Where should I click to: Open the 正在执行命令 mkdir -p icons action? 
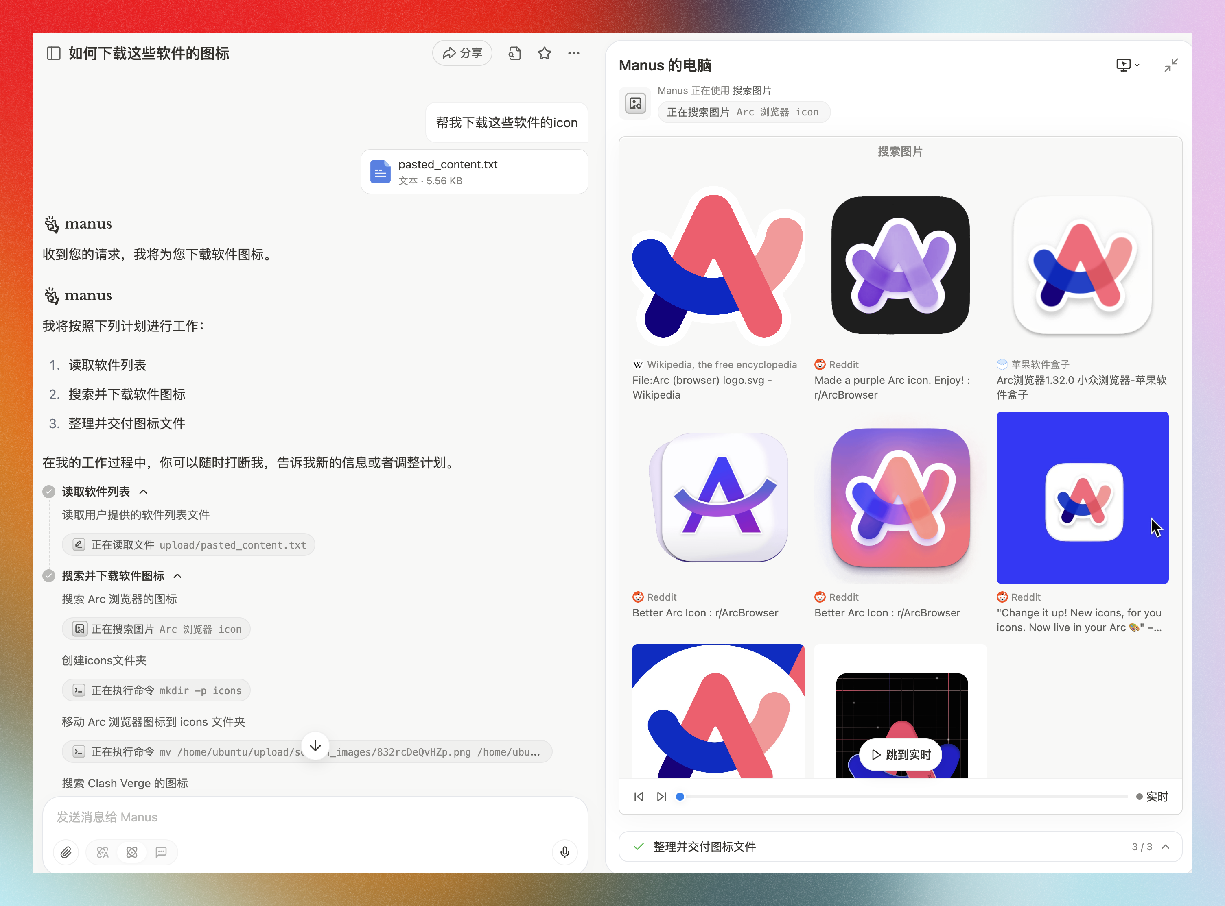pyautogui.click(x=156, y=690)
